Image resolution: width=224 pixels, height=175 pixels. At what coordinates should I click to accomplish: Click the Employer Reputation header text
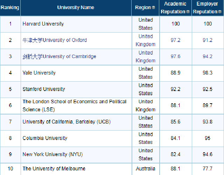(207, 8)
